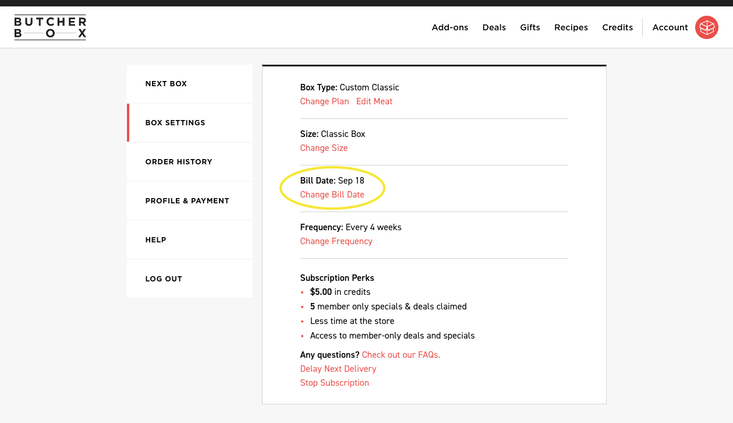Go to Profile & Payment section

pyautogui.click(x=190, y=201)
